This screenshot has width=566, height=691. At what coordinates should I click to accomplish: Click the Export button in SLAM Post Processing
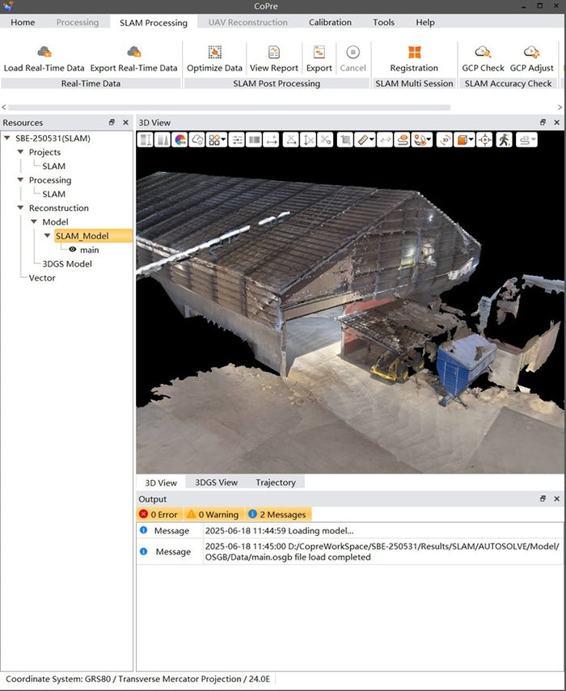319,53
